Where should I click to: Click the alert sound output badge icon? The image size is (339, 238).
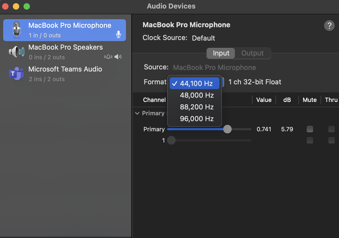point(108,57)
